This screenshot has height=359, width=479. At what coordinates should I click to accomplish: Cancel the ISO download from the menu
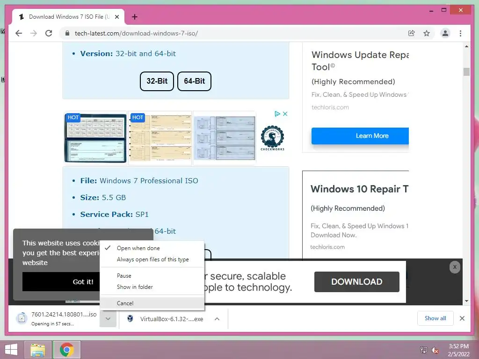152,303
